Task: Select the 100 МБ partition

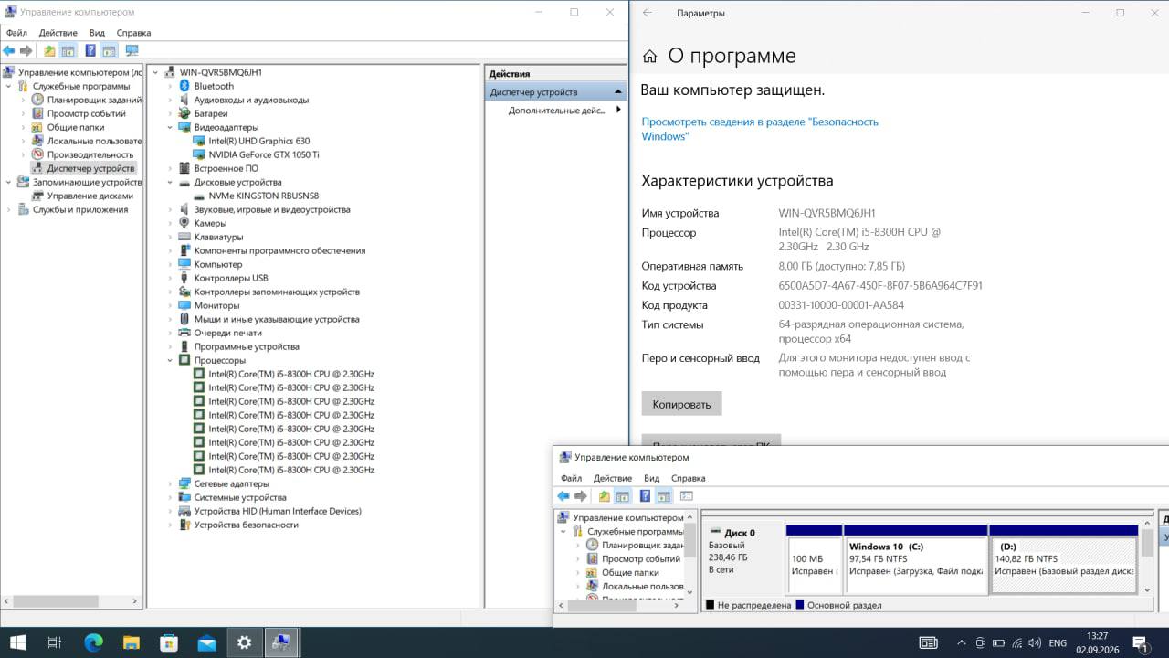Action: 813,559
